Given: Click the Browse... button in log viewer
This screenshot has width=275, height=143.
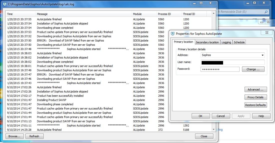Looking at the screenshot, I should coord(14,136).
